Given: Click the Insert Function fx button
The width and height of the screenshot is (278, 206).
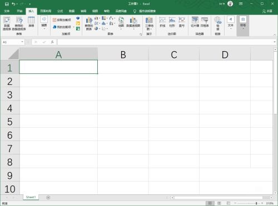Looking at the screenshot, I should tap(52, 42).
